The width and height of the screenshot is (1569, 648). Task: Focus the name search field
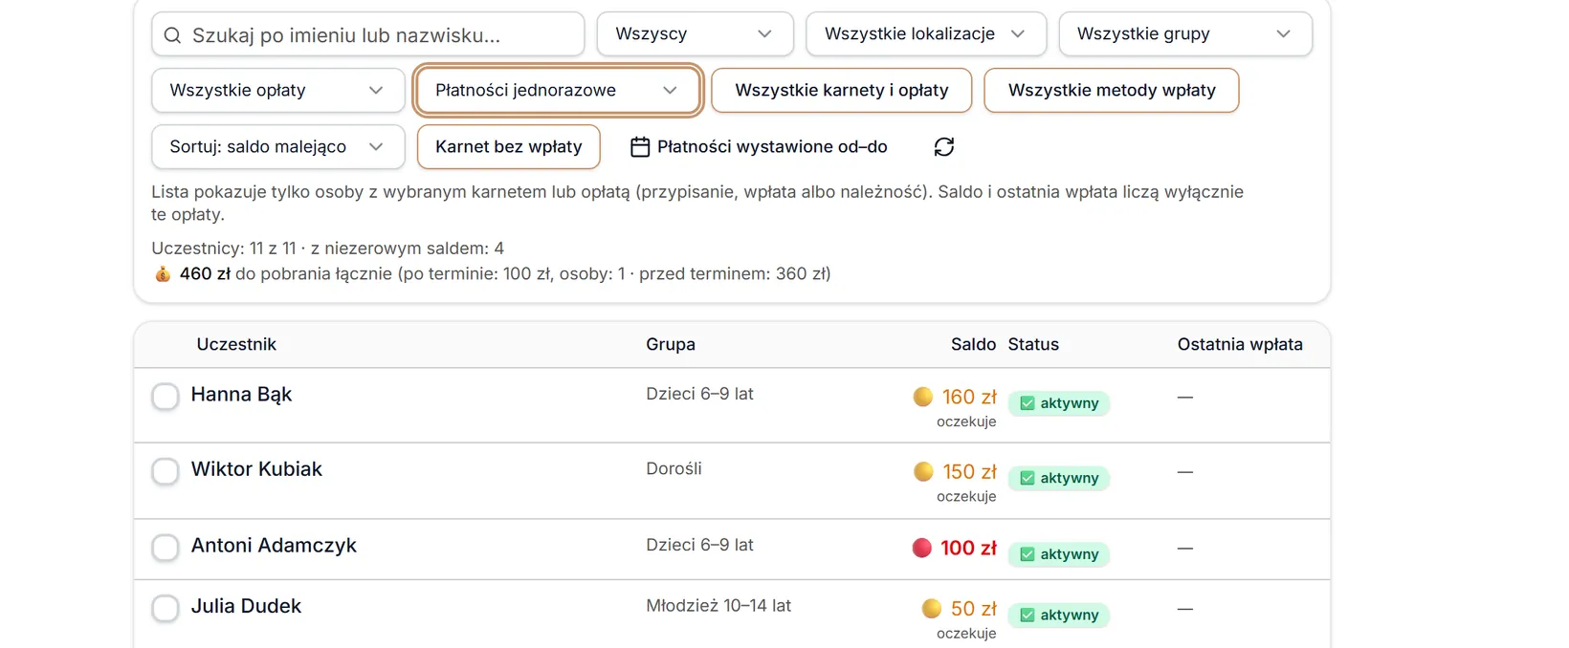click(x=367, y=34)
